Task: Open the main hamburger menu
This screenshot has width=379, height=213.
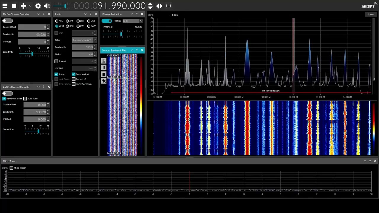Action: (5, 6)
